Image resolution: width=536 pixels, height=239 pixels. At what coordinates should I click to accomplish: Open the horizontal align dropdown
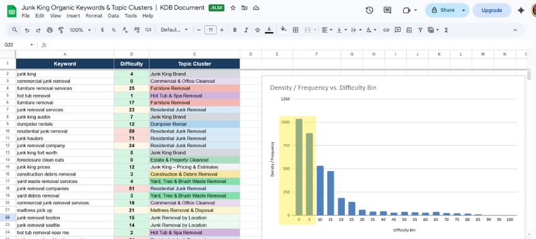327,30
